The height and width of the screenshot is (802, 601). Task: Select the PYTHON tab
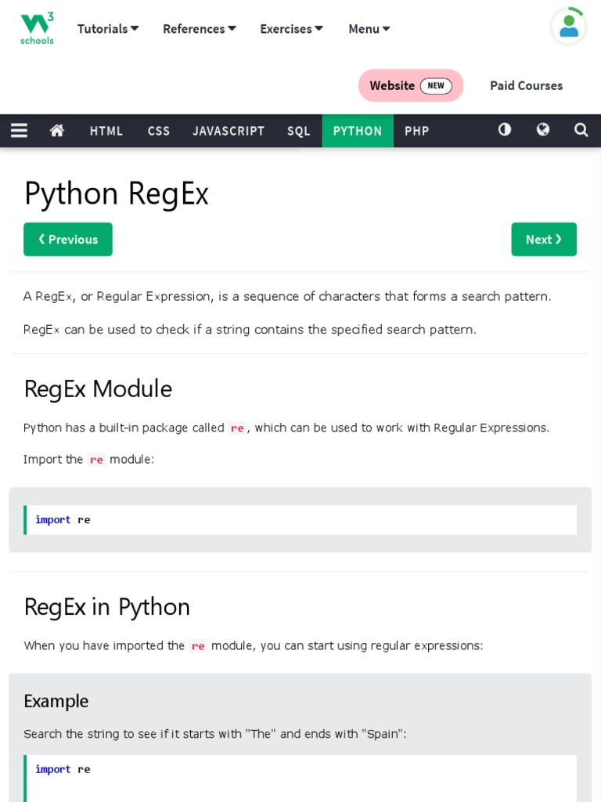pos(358,131)
